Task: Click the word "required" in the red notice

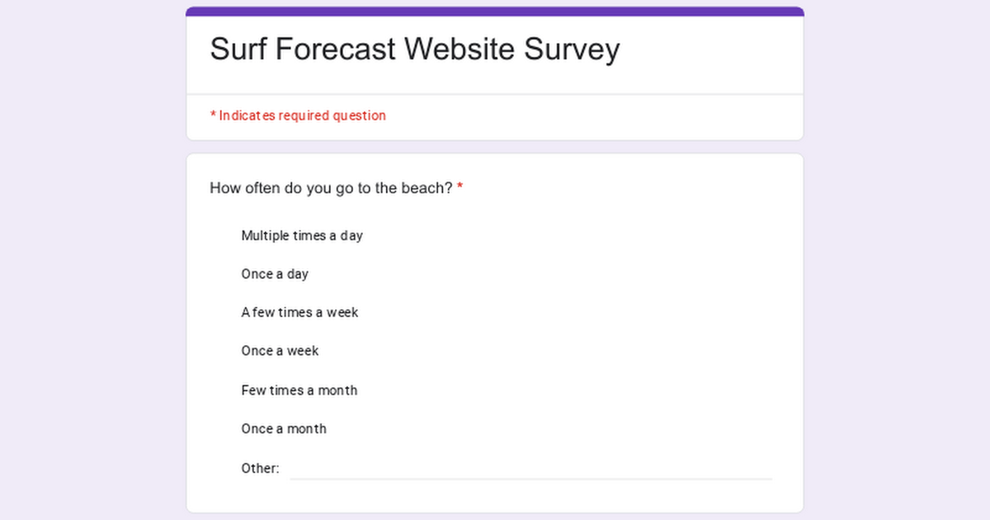Action: 304,116
